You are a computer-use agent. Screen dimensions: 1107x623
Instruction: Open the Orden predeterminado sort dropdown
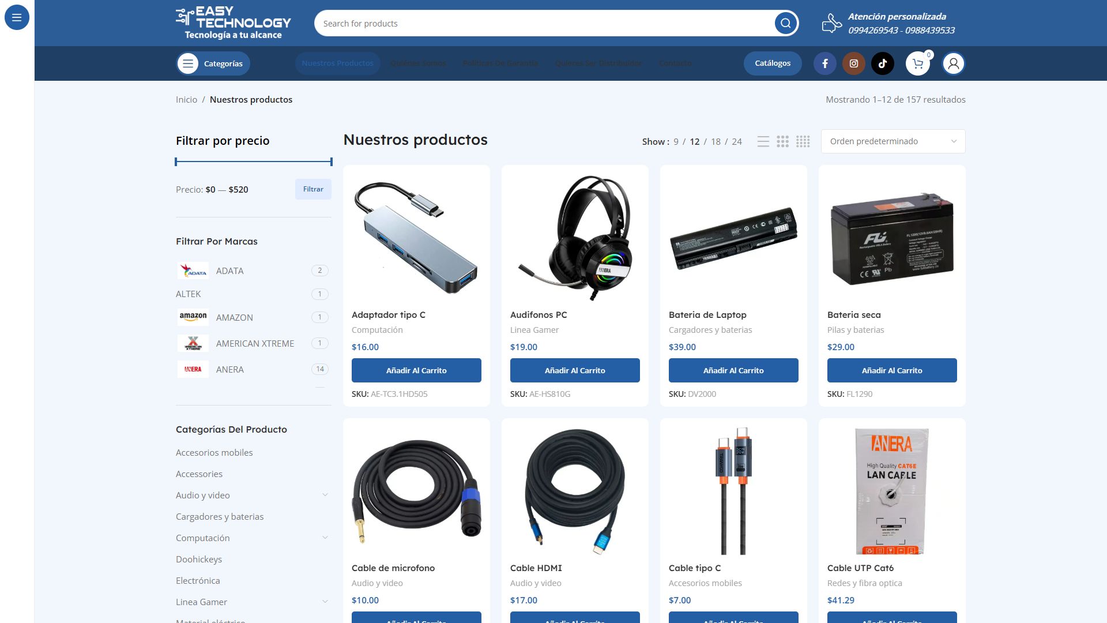point(893,141)
